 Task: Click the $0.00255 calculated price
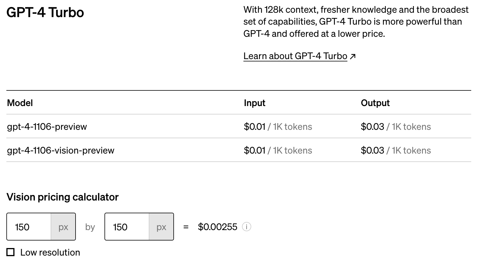(x=217, y=227)
